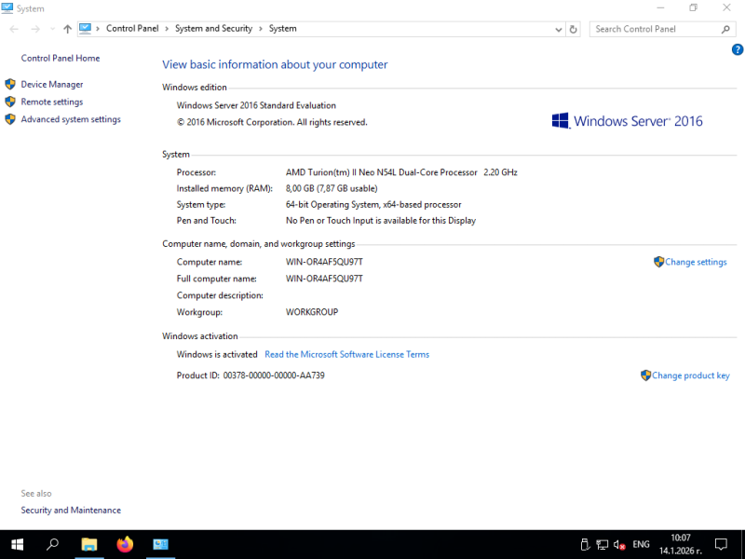Focus the Search Control Panel field
This screenshot has width=745, height=559.
click(x=655, y=29)
